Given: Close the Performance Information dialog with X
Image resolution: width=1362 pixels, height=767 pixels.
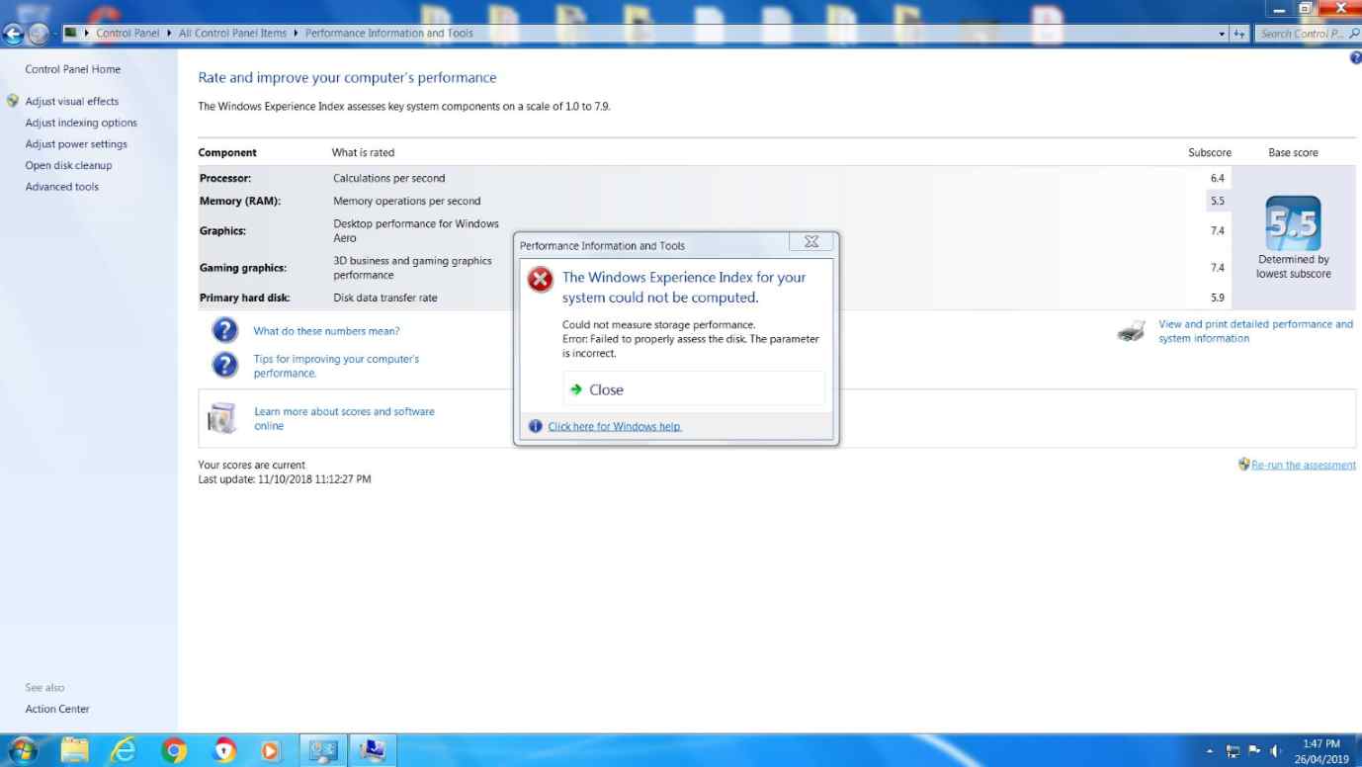Looking at the screenshot, I should click(x=811, y=242).
